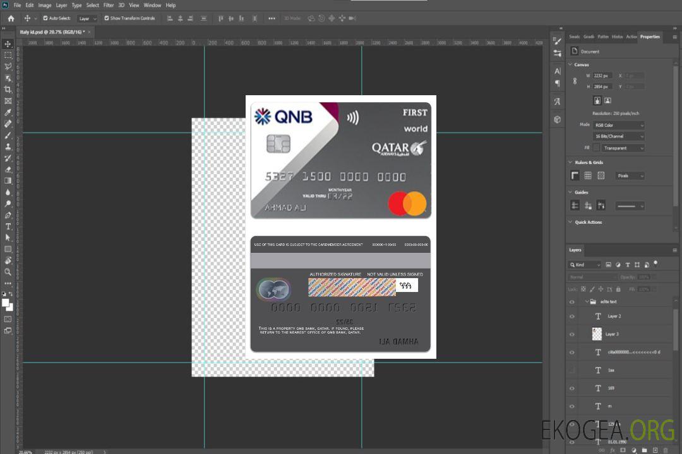Hide Layer 2 using its eye icon
Image resolution: width=682 pixels, height=454 pixels.
click(572, 317)
